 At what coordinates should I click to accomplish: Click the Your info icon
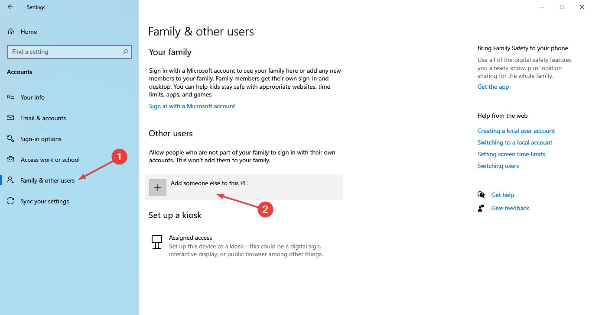click(x=11, y=97)
